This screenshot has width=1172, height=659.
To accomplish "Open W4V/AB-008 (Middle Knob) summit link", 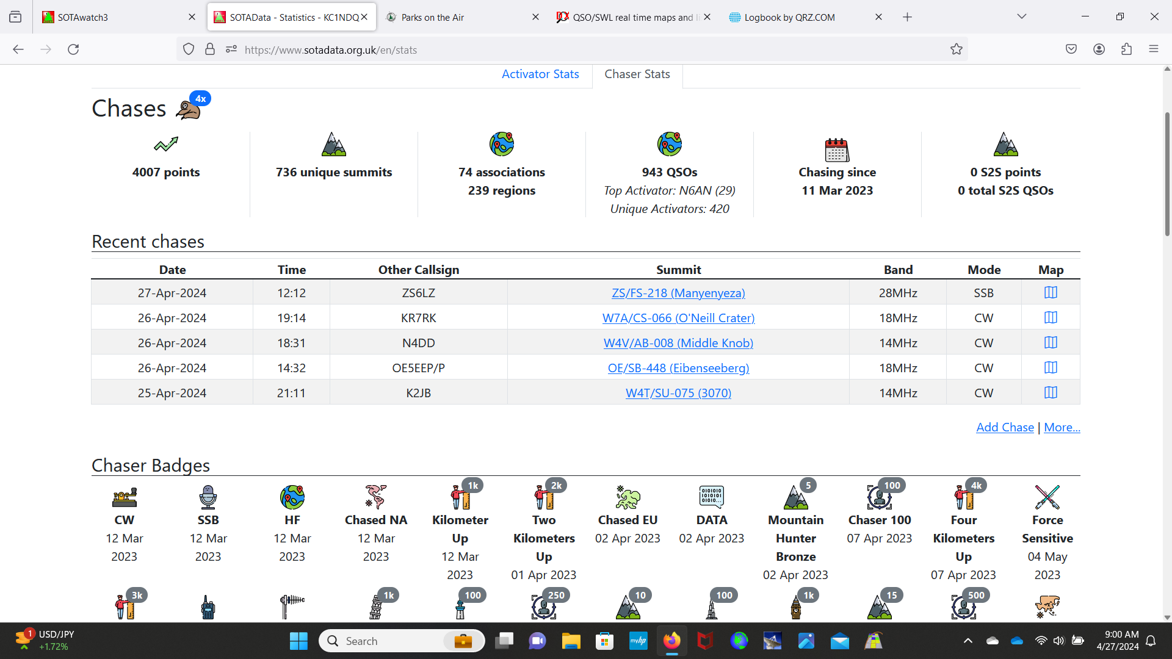I will pyautogui.click(x=678, y=343).
